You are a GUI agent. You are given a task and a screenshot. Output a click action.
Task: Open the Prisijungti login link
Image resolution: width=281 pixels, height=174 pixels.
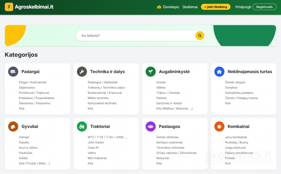243,7
